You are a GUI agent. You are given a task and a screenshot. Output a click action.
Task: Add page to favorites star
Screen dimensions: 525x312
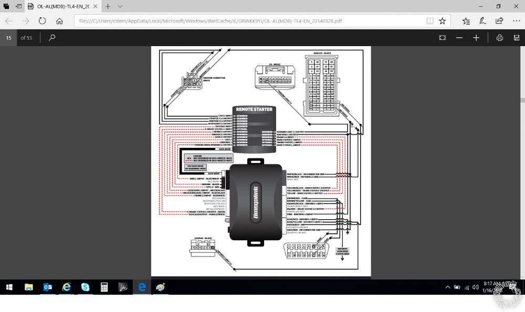point(442,21)
